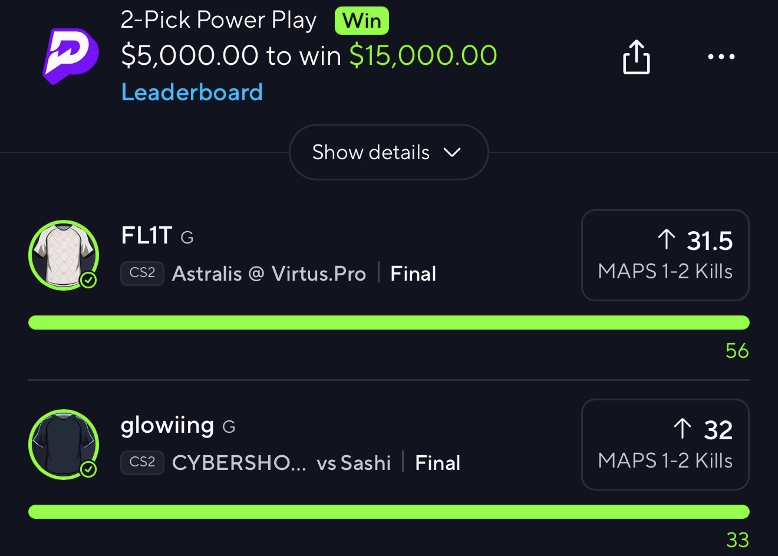Select glowiing's dark jersey avatar
The height and width of the screenshot is (556, 778).
(x=64, y=445)
